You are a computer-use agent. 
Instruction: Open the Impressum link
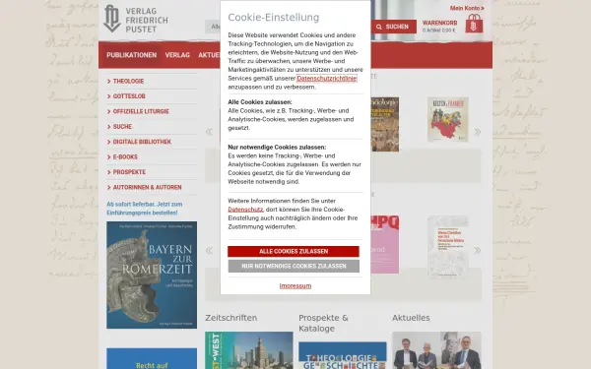click(x=295, y=285)
